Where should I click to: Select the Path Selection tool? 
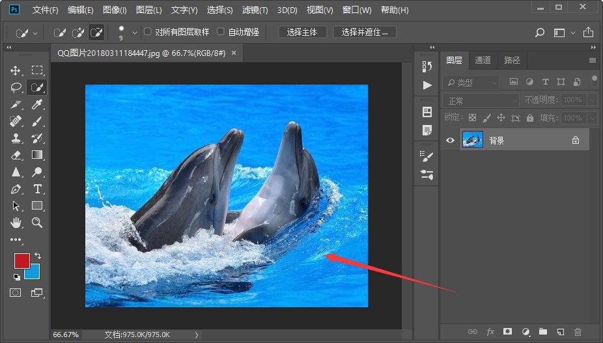coord(16,206)
